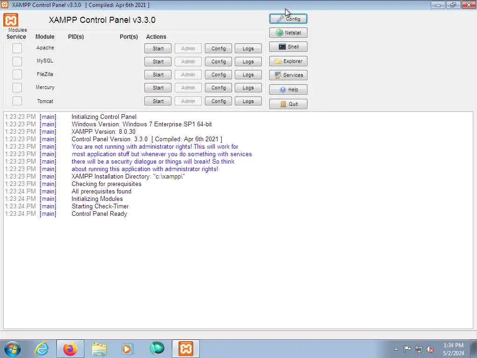Toggle MySQL service checkbox
This screenshot has width=477, height=358.
pyautogui.click(x=17, y=61)
